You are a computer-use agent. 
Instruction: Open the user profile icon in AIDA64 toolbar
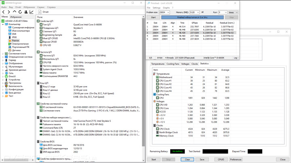point(26,12)
